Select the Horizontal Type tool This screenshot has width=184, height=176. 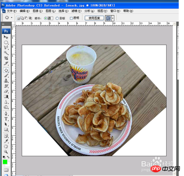(x=6, y=119)
